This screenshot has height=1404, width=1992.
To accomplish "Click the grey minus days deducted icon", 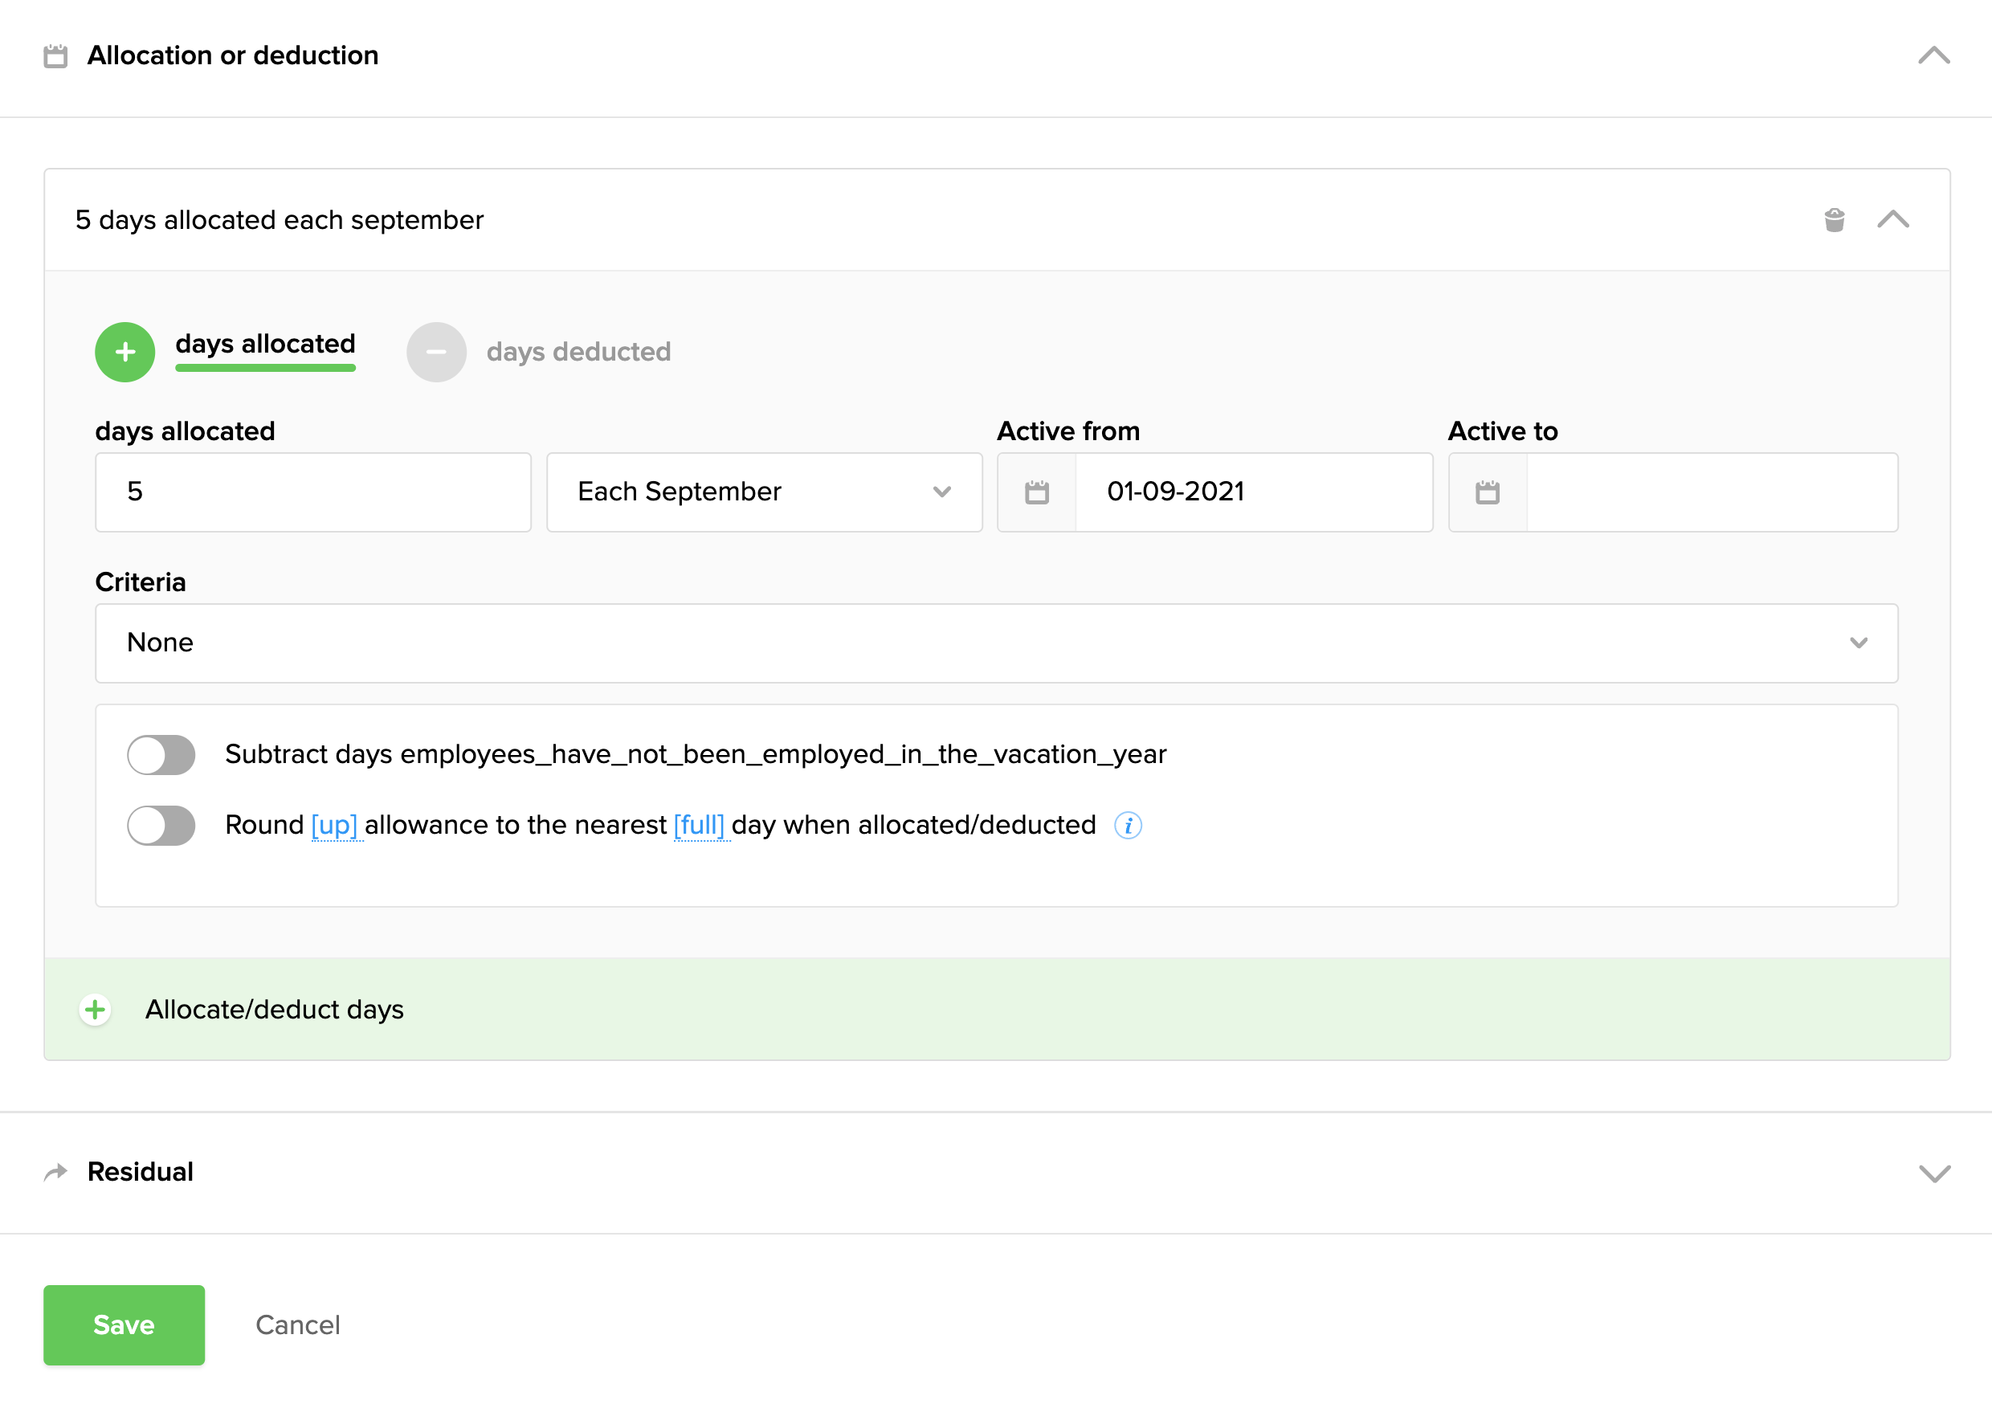I will (436, 353).
